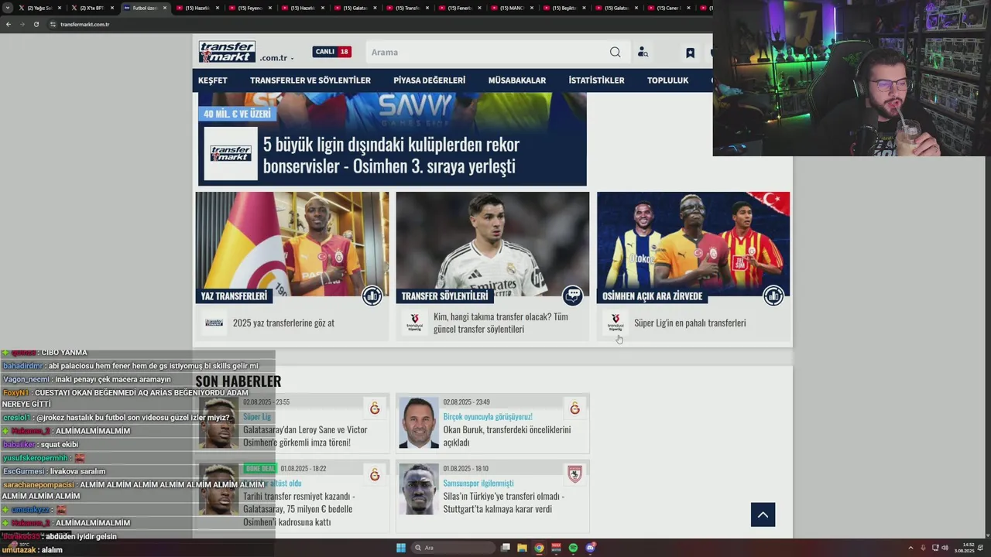Viewport: 991px width, 557px height.
Task: Click the Süper Lig category label
Action: point(257,416)
